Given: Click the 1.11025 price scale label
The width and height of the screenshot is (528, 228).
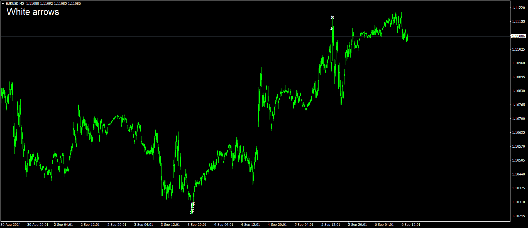Looking at the screenshot, I should click(x=519, y=49).
